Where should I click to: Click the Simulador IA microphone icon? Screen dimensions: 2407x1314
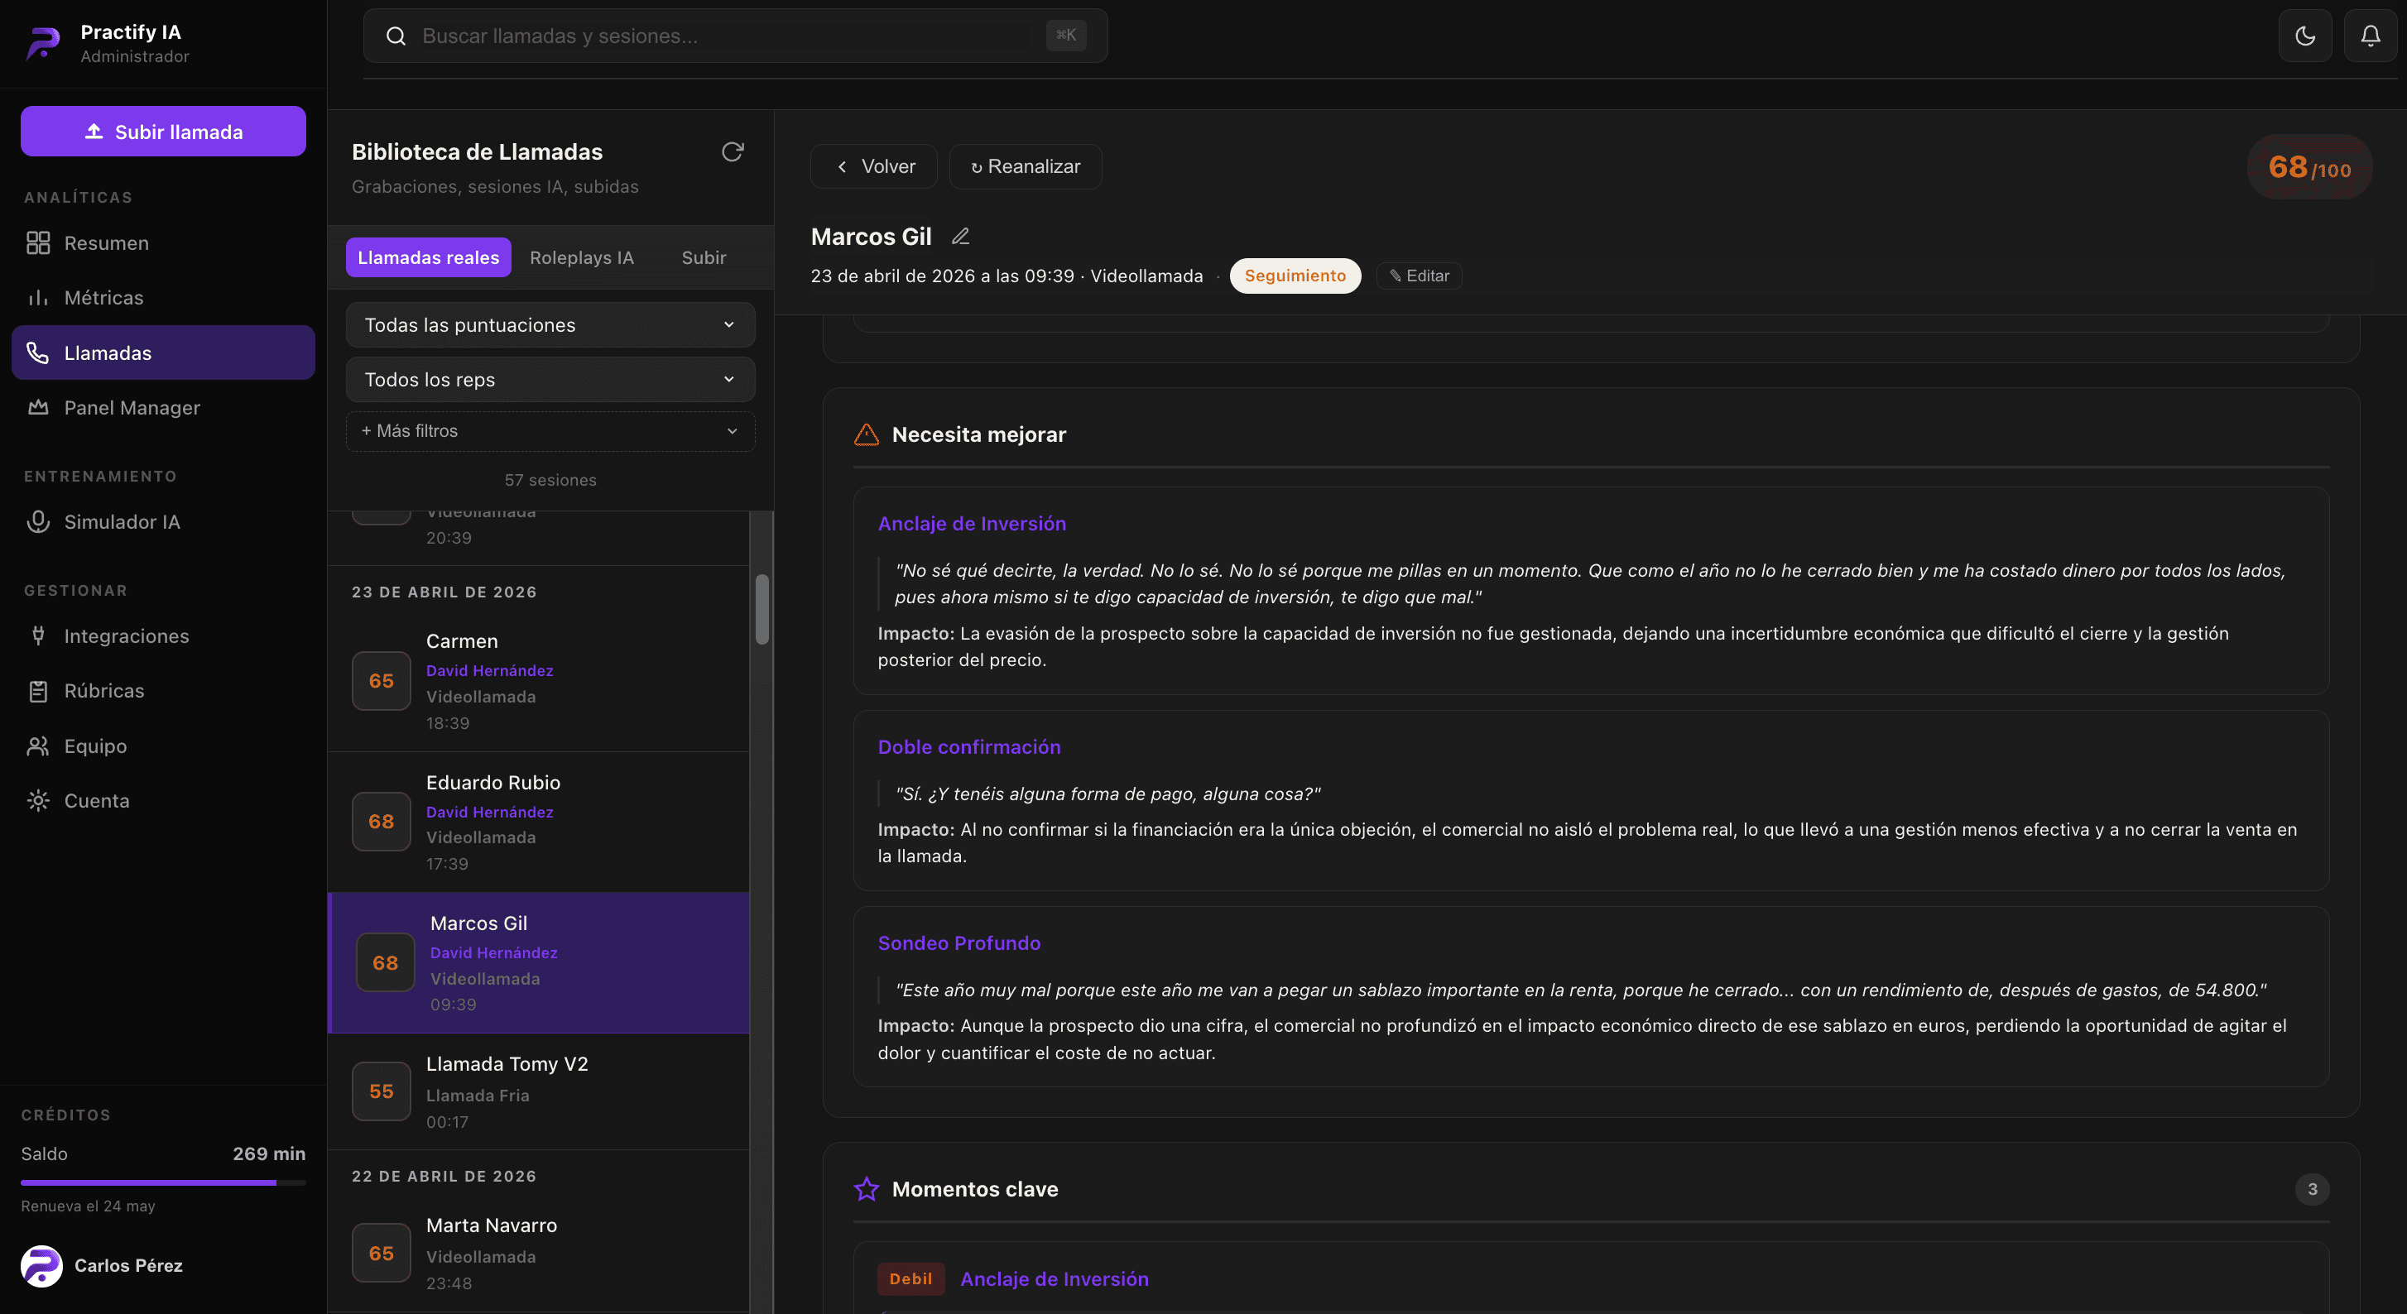(38, 522)
